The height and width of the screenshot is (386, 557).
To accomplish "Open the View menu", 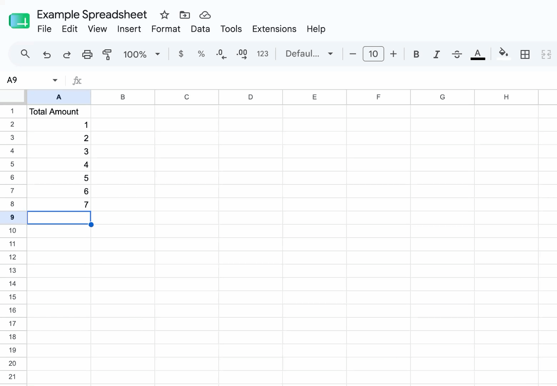I will point(97,29).
